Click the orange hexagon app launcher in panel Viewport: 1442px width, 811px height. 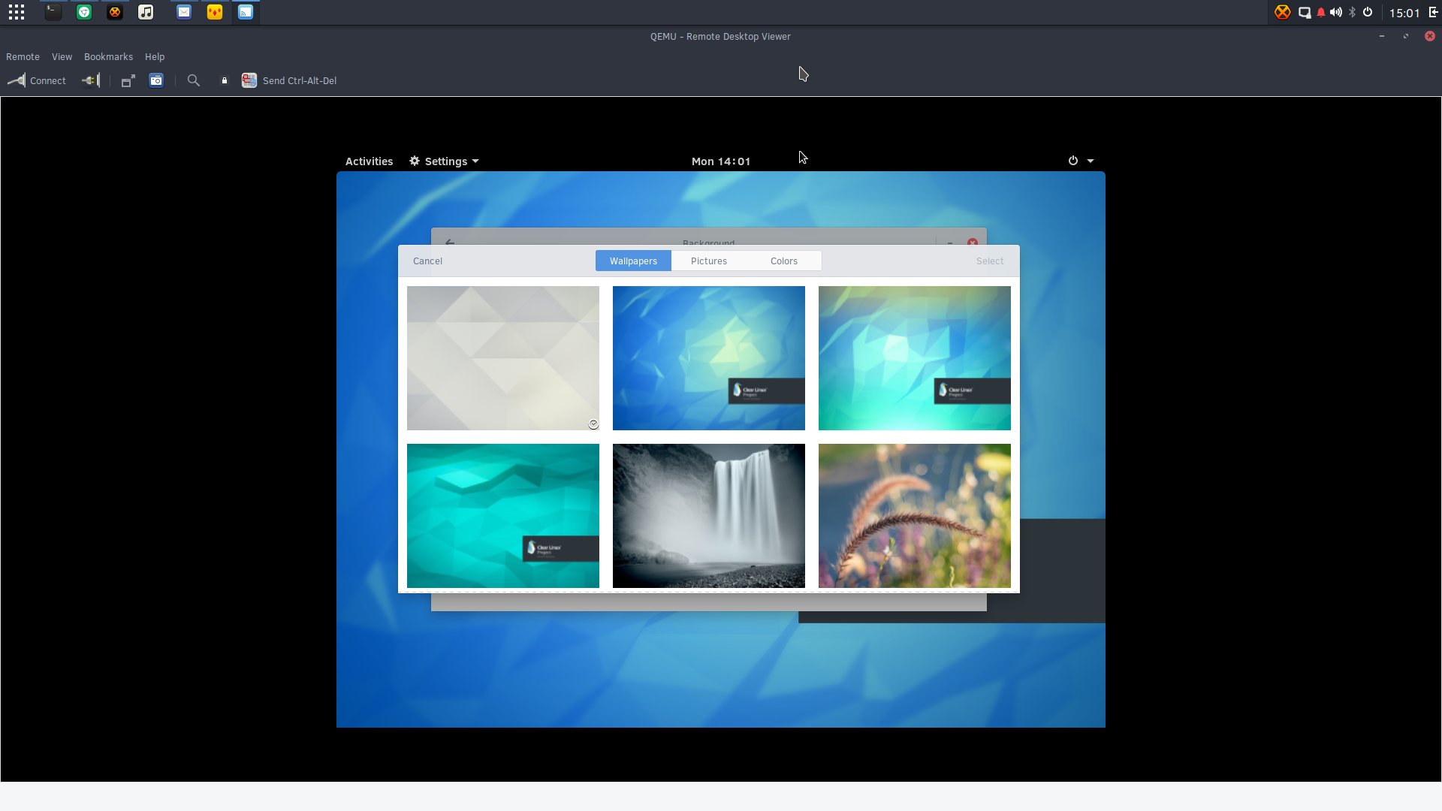pos(115,12)
